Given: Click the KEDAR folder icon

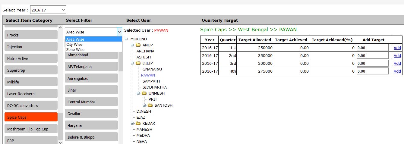Looking at the screenshot, I should [x=138, y=124].
